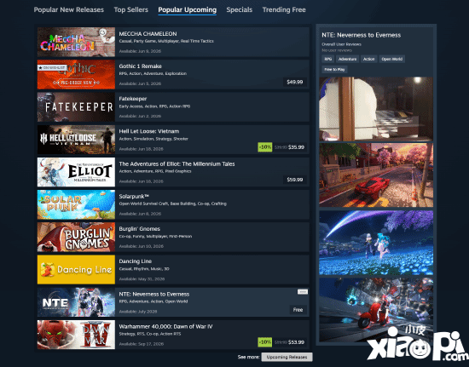Click Burglin' Gnomes title text
Image resolution: width=469 pixels, height=367 pixels.
139,229
